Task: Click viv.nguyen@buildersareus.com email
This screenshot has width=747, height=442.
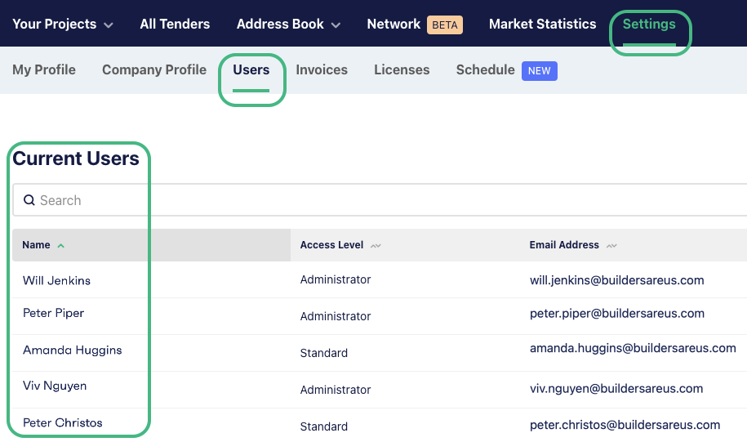Action: [x=616, y=389]
